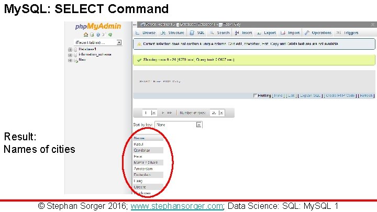Click the information_schema database icon
Screen dimensions: 377x212
click(x=75, y=55)
